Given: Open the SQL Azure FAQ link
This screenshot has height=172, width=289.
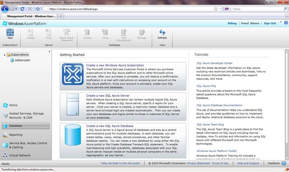Looking at the screenshot, I should pos(206,86).
